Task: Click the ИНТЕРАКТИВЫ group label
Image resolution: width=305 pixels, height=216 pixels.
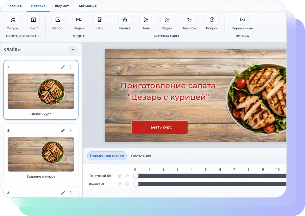Action: [167, 36]
